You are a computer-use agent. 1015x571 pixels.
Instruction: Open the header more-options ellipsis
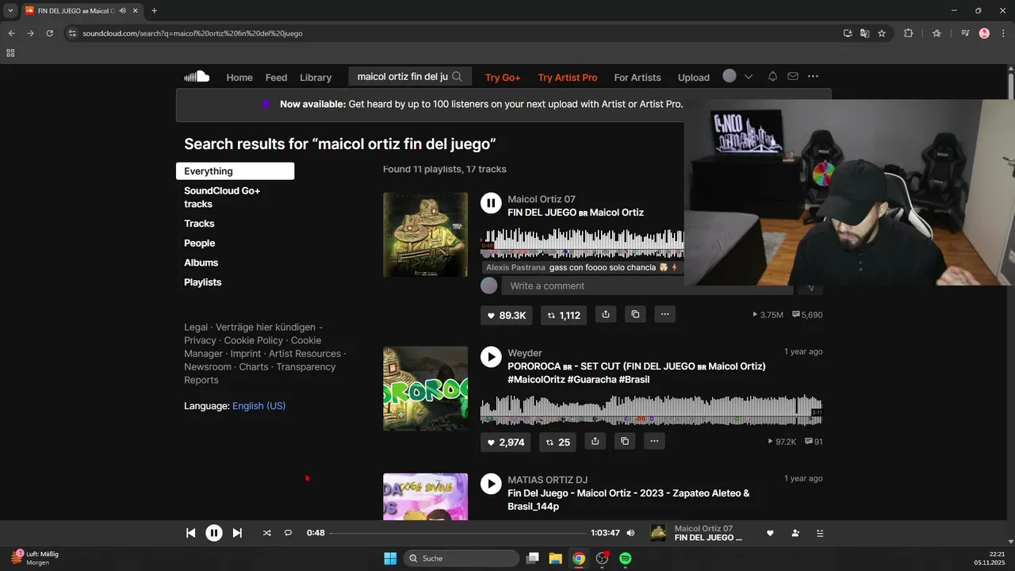tap(813, 77)
